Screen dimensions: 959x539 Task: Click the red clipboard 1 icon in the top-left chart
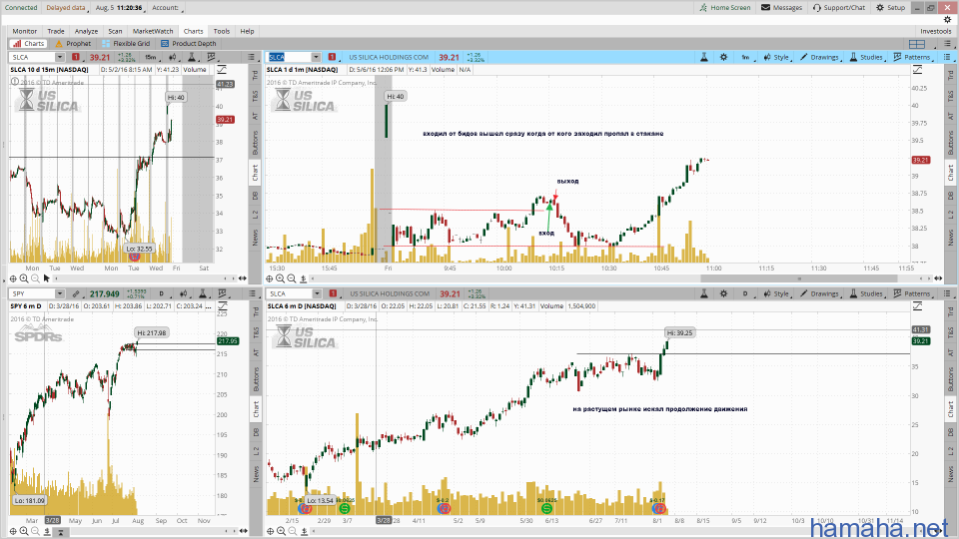click(x=76, y=57)
